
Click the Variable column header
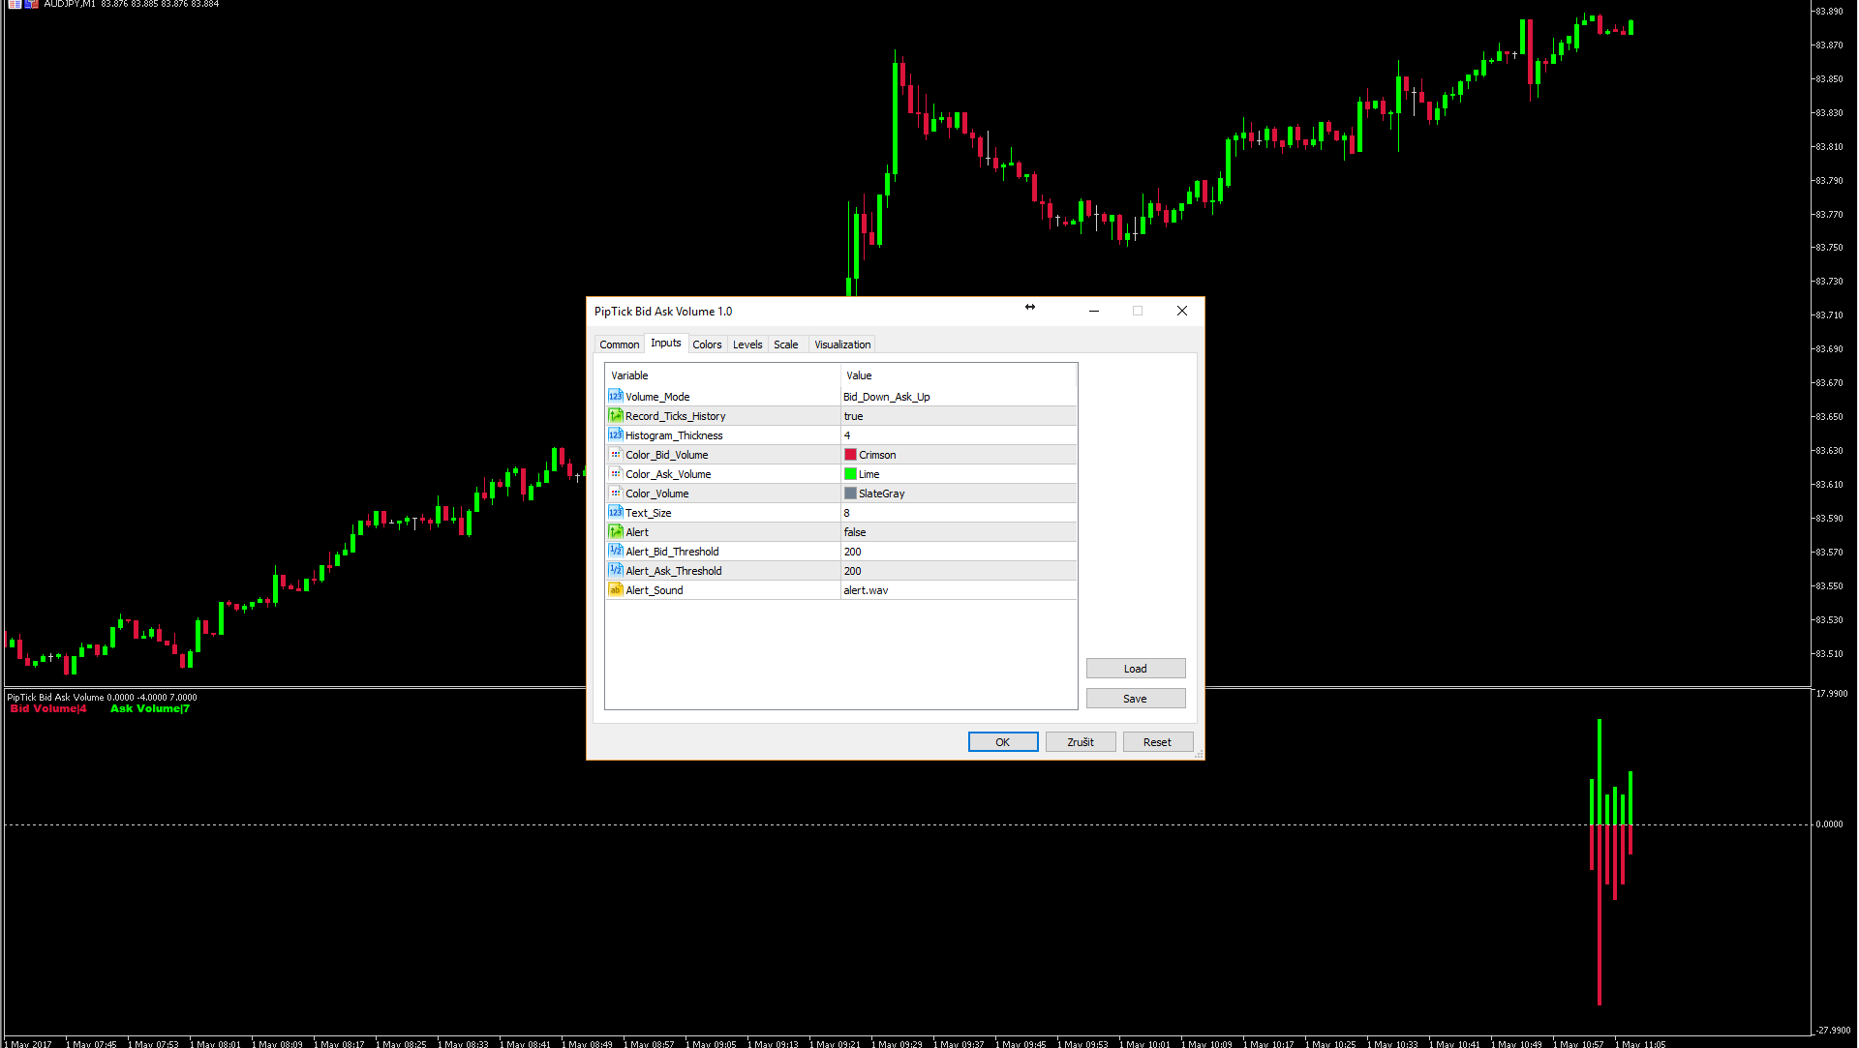pyautogui.click(x=722, y=375)
